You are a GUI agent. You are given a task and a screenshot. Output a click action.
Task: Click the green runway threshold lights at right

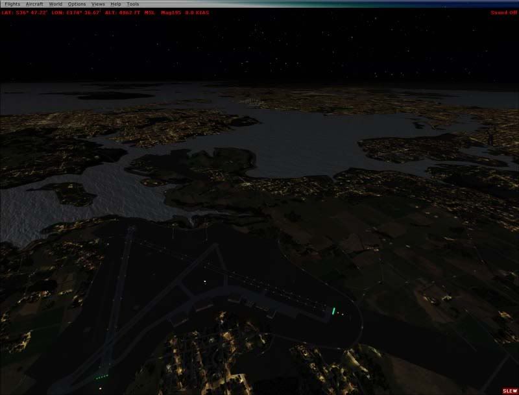(335, 312)
